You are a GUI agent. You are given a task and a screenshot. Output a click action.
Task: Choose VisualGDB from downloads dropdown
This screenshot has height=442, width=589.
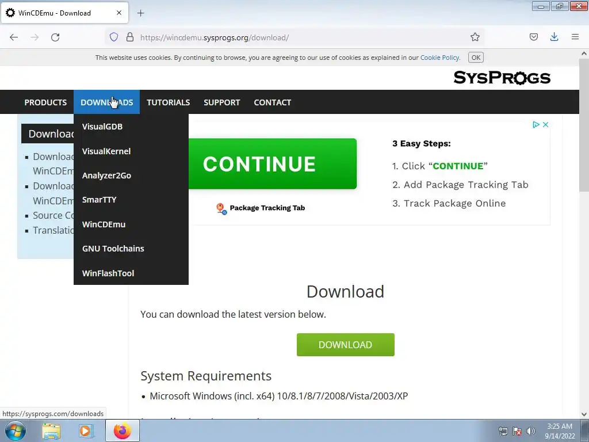tap(131, 127)
